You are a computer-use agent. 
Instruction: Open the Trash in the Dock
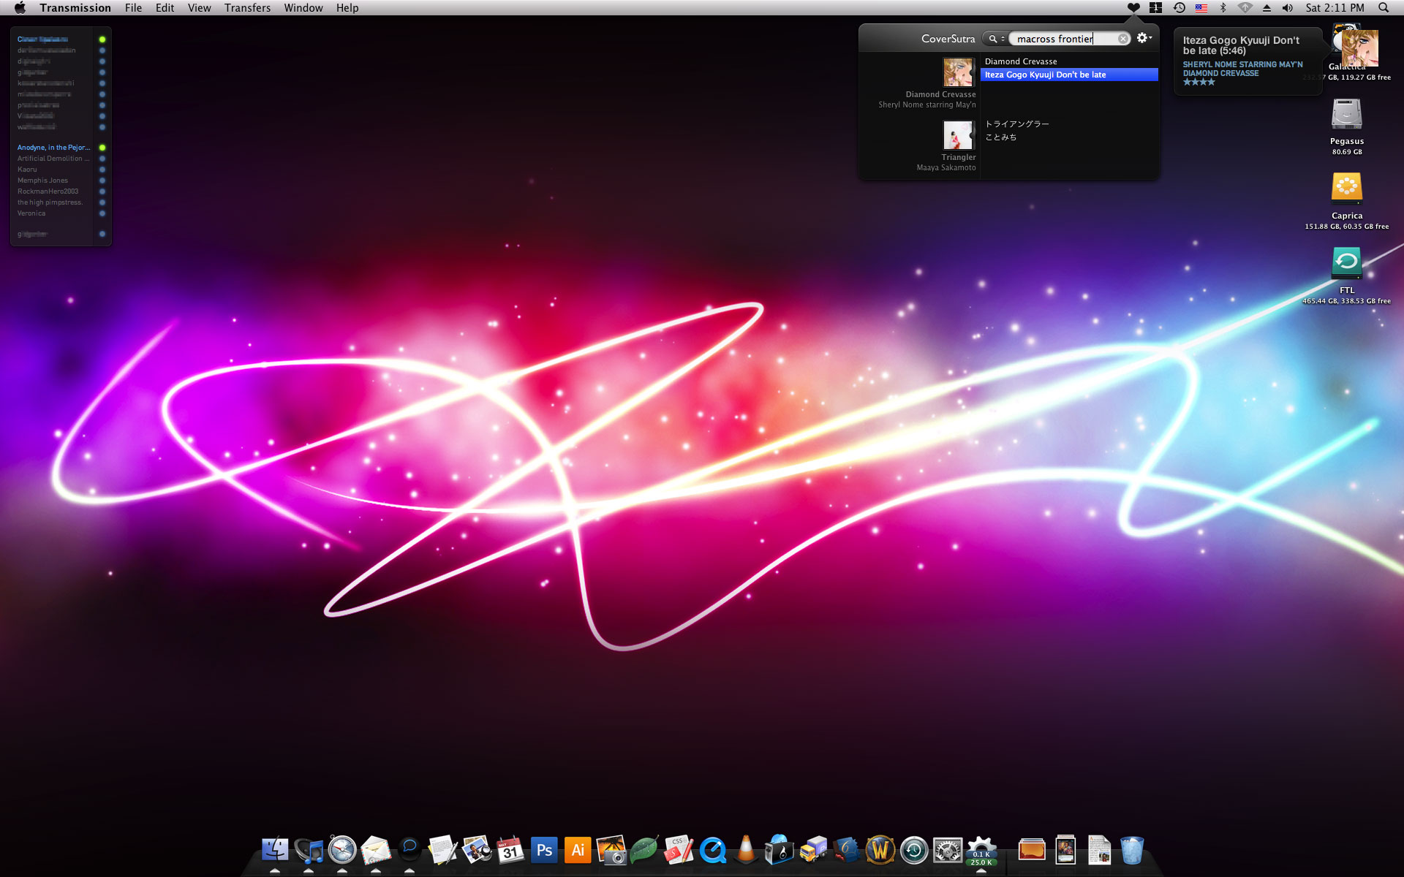(1132, 850)
